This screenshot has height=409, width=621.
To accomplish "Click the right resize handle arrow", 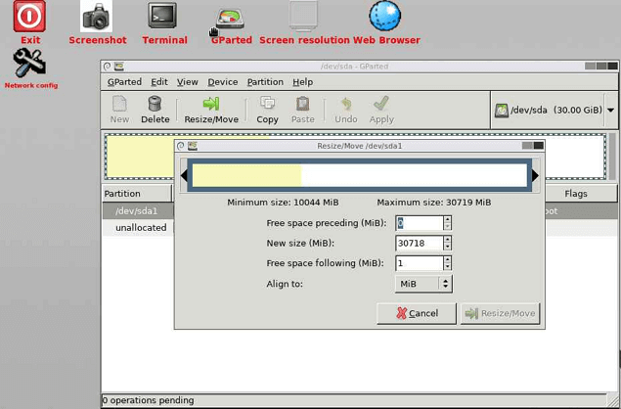I will click(x=535, y=176).
